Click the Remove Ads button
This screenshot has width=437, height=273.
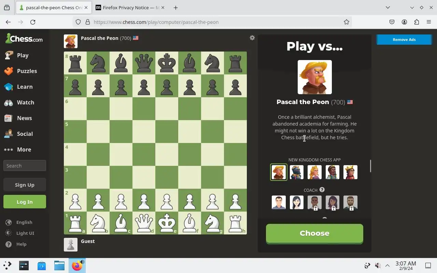404,40
